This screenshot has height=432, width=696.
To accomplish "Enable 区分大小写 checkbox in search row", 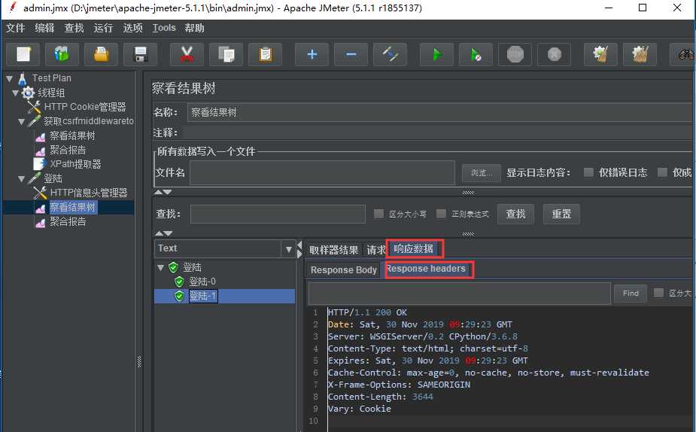I will click(x=378, y=214).
